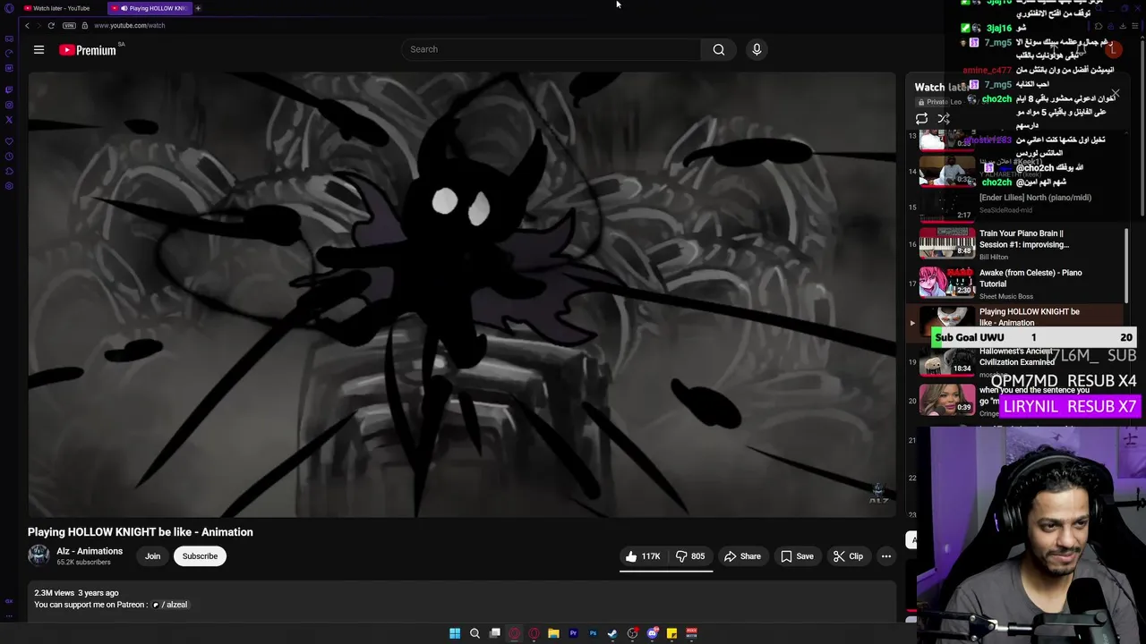Viewport: 1146px width, 644px height.
Task: Open more actions three-dot menu
Action: (886, 556)
